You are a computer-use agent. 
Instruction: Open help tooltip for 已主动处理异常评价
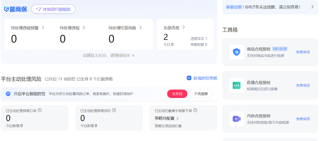coord(114,110)
